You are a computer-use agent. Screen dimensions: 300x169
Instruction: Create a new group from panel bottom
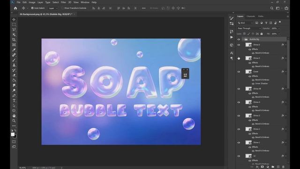pyautogui.click(x=273, y=167)
